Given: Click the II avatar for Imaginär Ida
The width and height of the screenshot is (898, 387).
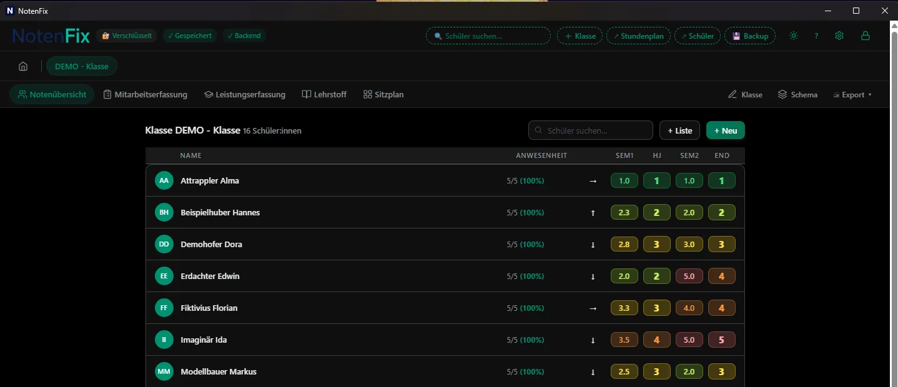Looking at the screenshot, I should [x=164, y=340].
